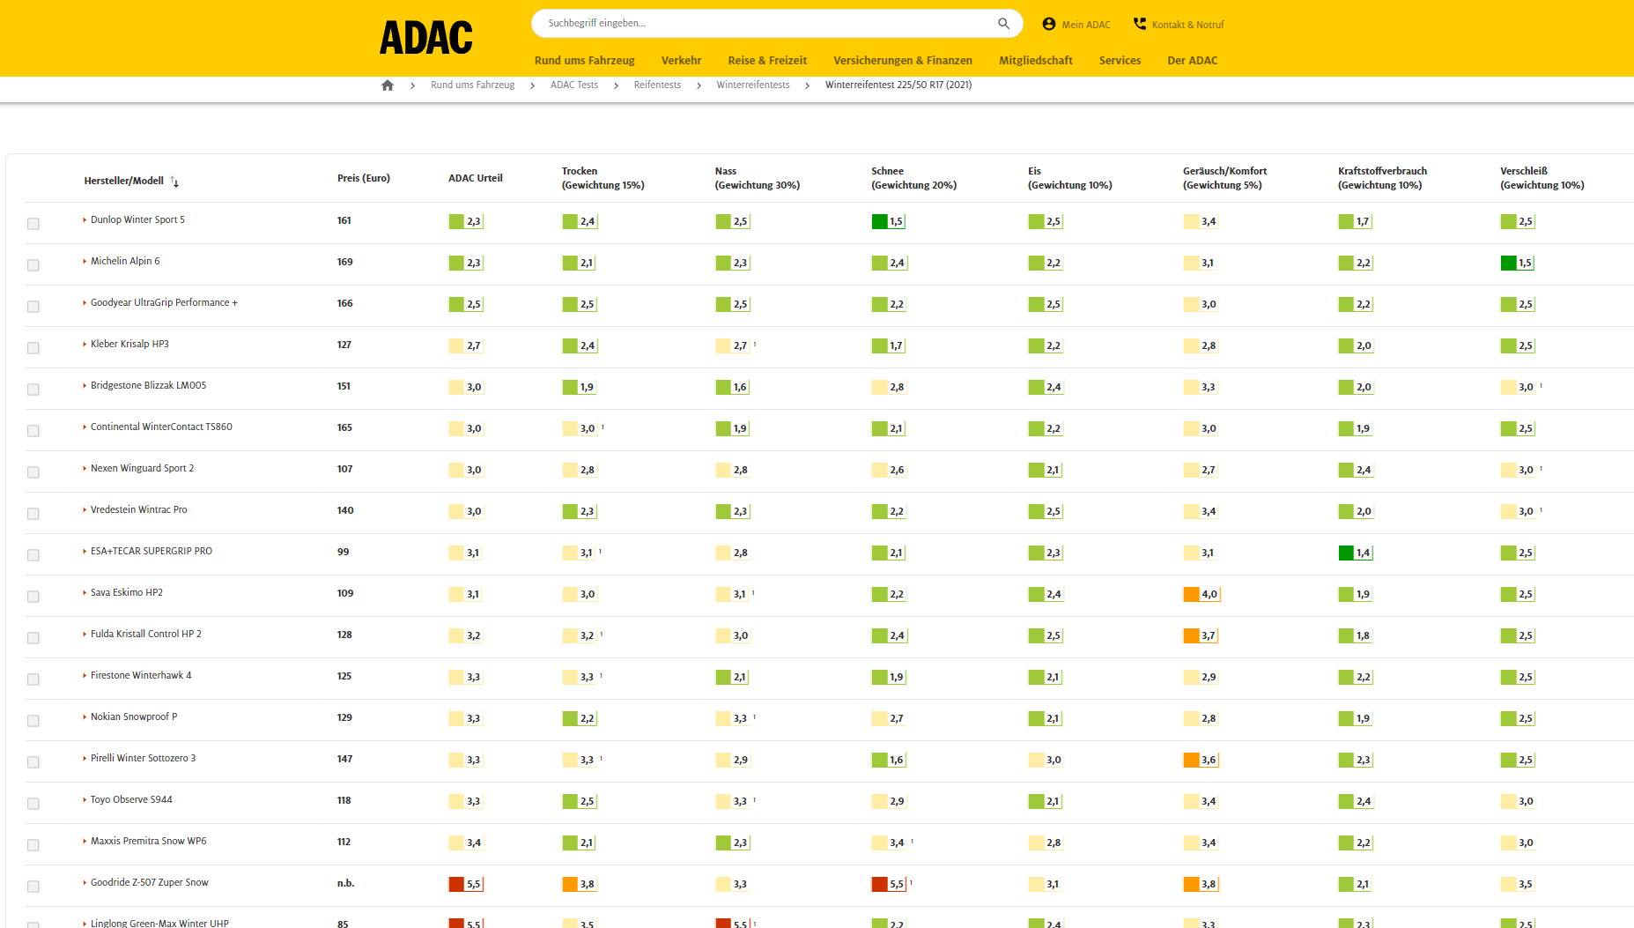Open the Reise & Freizeit menu
Viewport: 1634px width, 928px height.
767,61
